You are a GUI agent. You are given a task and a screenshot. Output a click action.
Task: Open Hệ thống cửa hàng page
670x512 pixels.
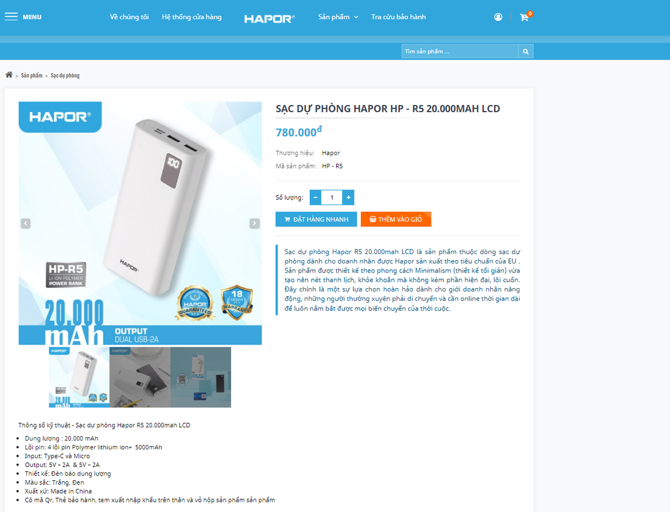[192, 17]
